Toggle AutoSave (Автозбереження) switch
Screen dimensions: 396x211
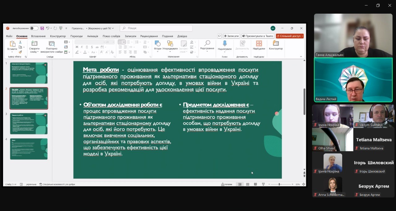(x=34, y=28)
